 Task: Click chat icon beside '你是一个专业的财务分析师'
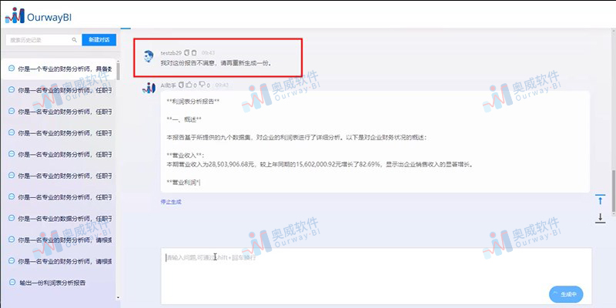click(12, 69)
